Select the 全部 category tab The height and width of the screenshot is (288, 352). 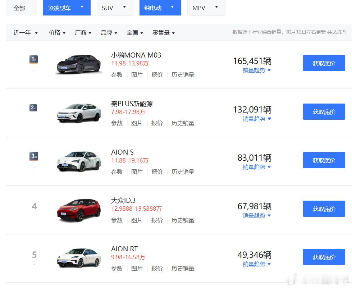pyautogui.click(x=21, y=8)
